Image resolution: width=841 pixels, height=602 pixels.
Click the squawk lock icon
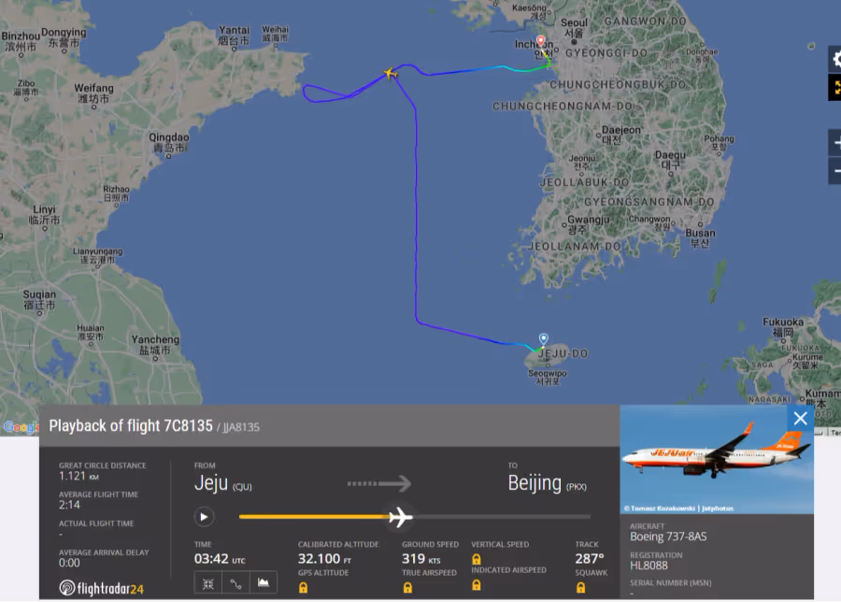click(581, 588)
